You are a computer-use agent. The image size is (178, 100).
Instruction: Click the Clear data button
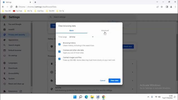point(114,81)
